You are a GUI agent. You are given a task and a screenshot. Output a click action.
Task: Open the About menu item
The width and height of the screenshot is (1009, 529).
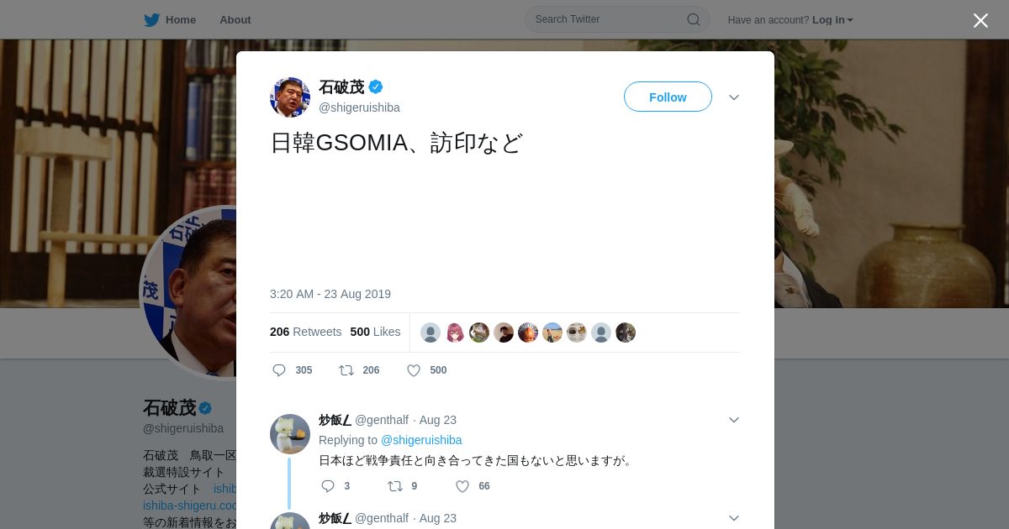click(235, 19)
